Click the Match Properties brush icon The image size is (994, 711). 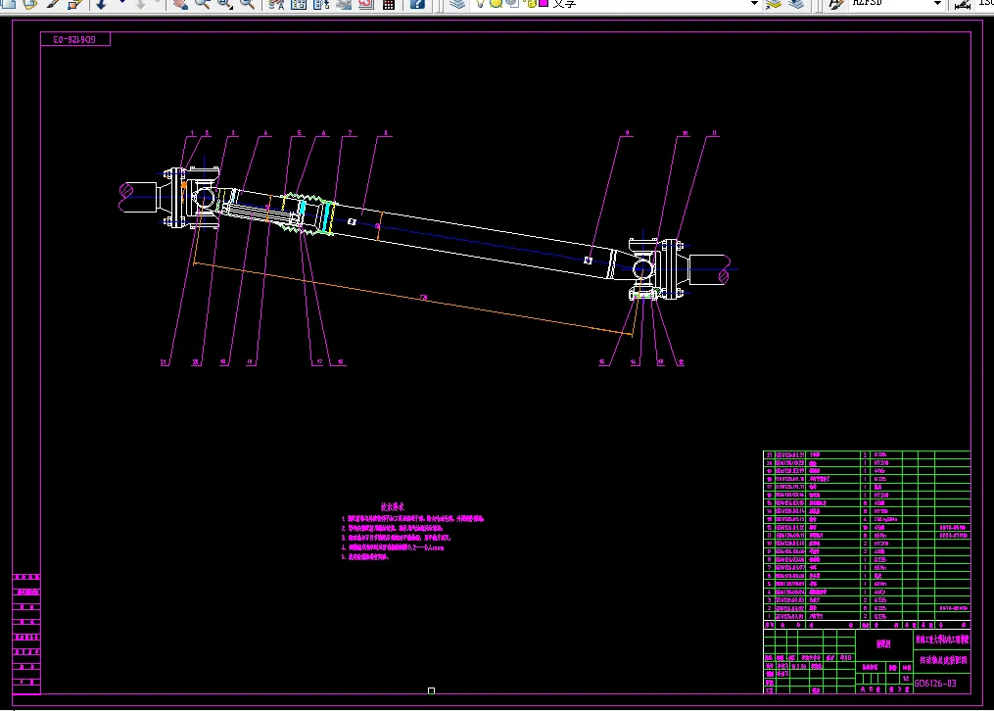(x=53, y=4)
